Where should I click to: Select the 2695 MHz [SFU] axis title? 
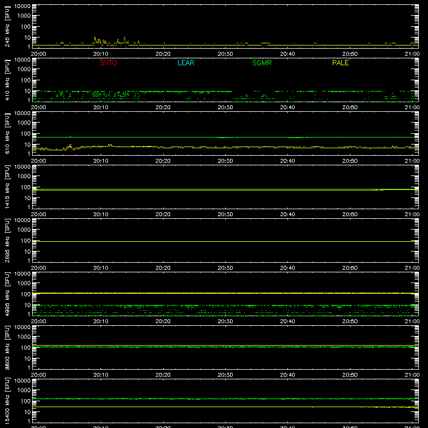(7, 240)
